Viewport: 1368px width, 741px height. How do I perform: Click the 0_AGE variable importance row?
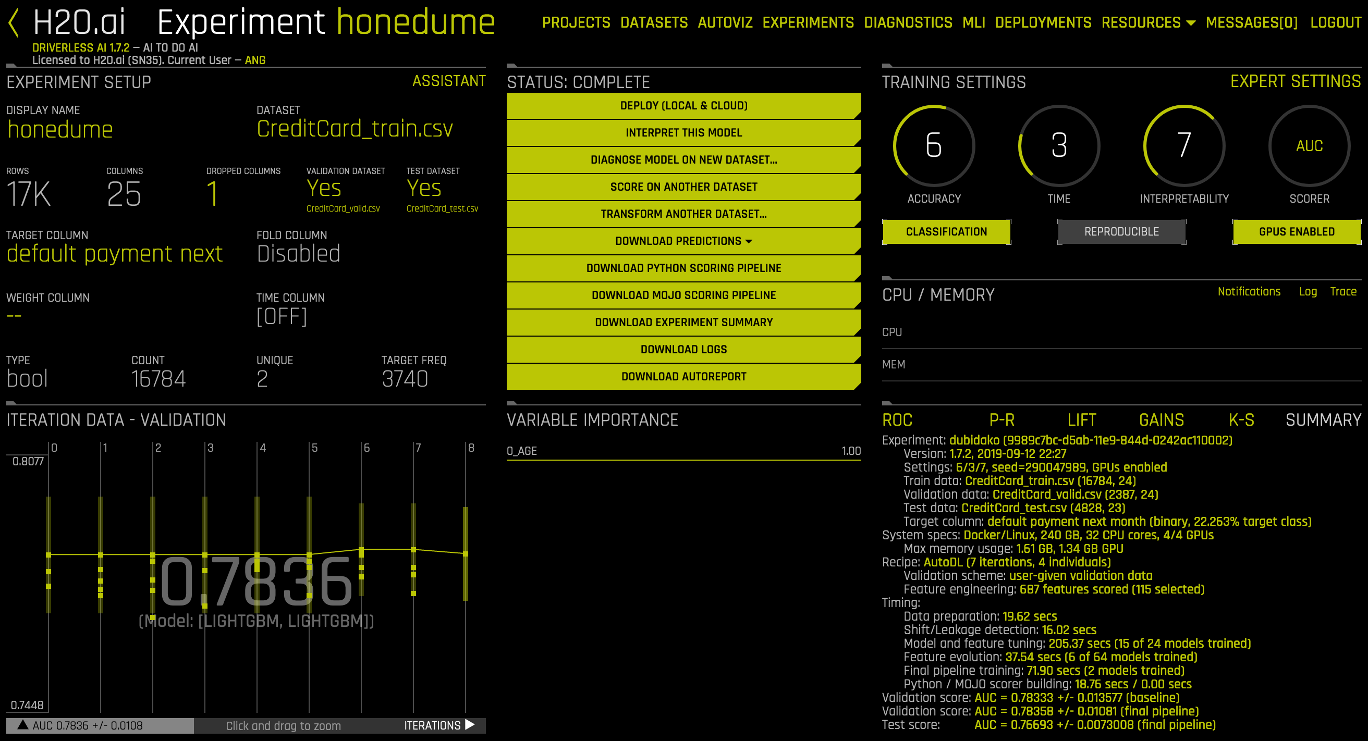coord(683,451)
